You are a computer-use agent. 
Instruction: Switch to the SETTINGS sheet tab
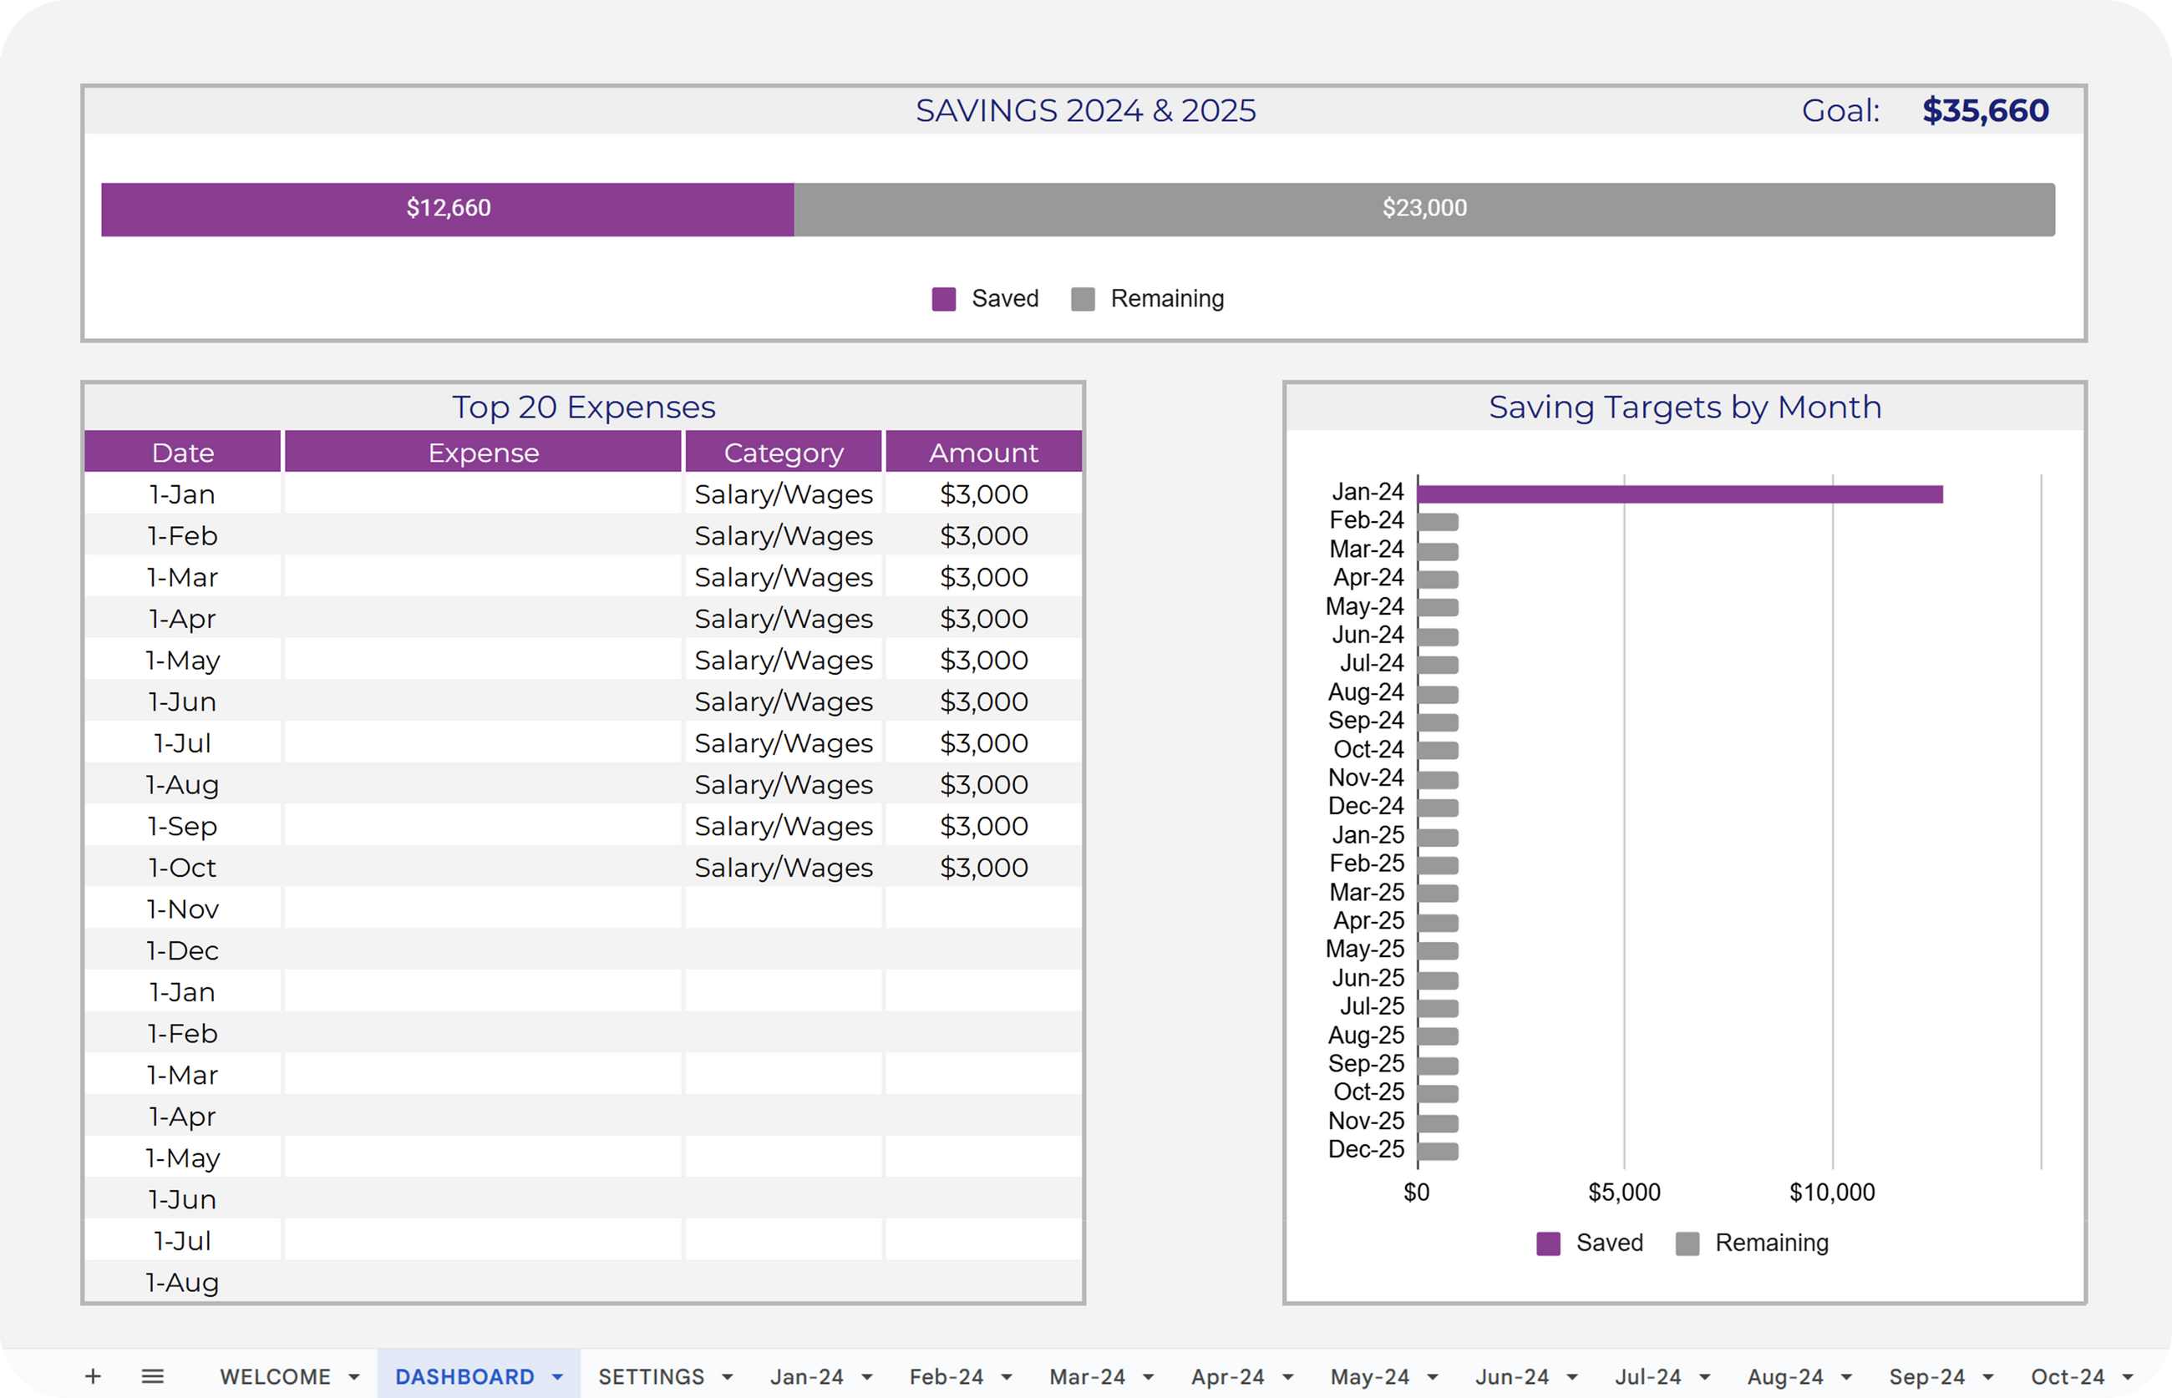(651, 1377)
